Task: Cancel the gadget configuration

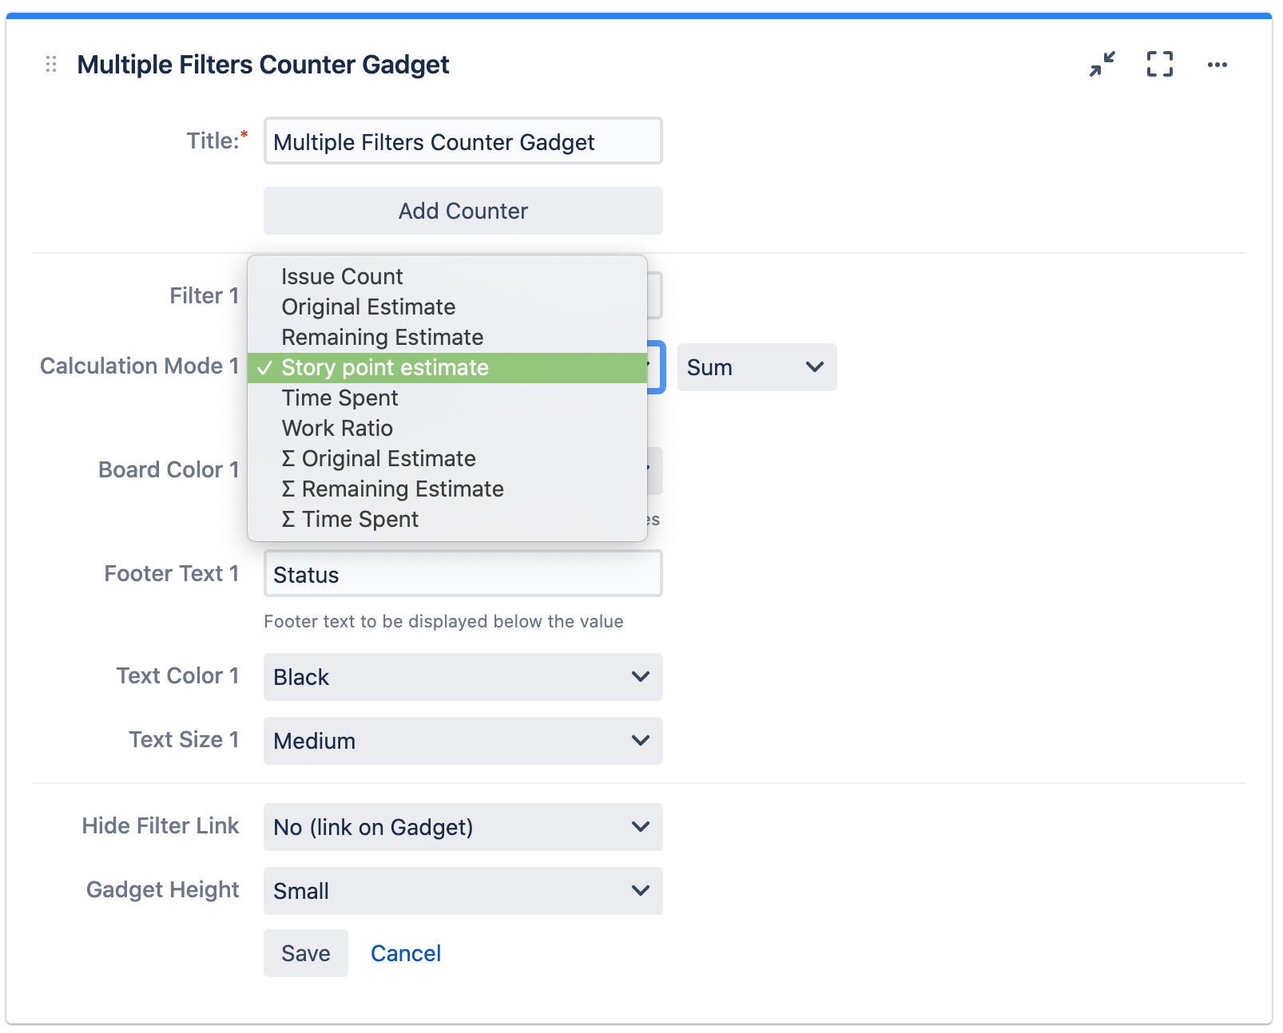Action: (405, 953)
